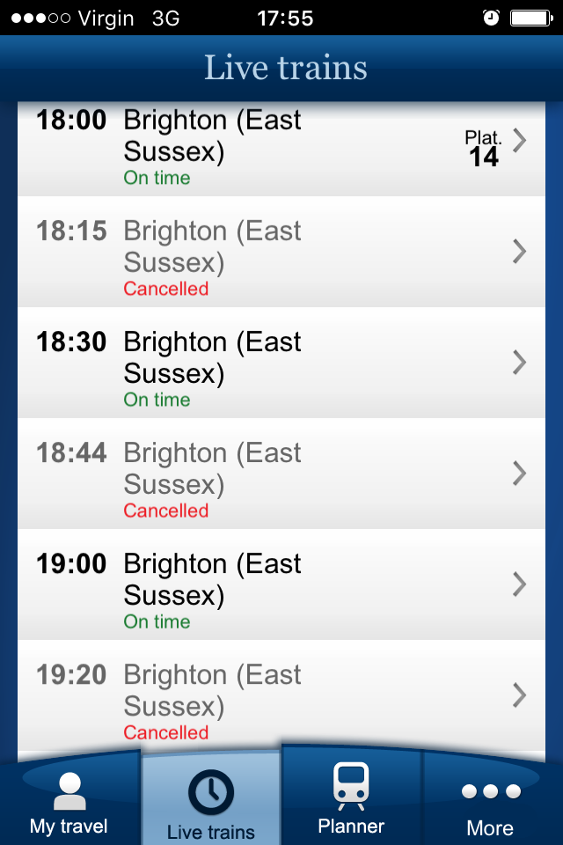Tap the My travel person icon
The width and height of the screenshot is (563, 845).
(x=70, y=790)
